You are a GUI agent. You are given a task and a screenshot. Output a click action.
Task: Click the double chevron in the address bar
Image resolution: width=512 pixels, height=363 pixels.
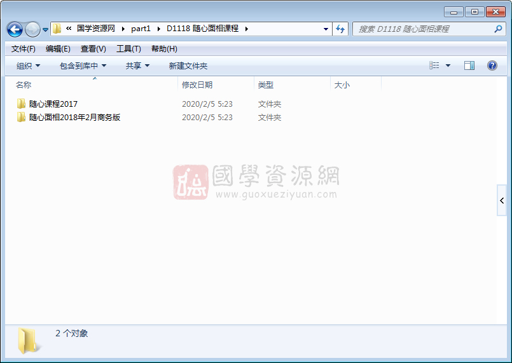point(69,29)
